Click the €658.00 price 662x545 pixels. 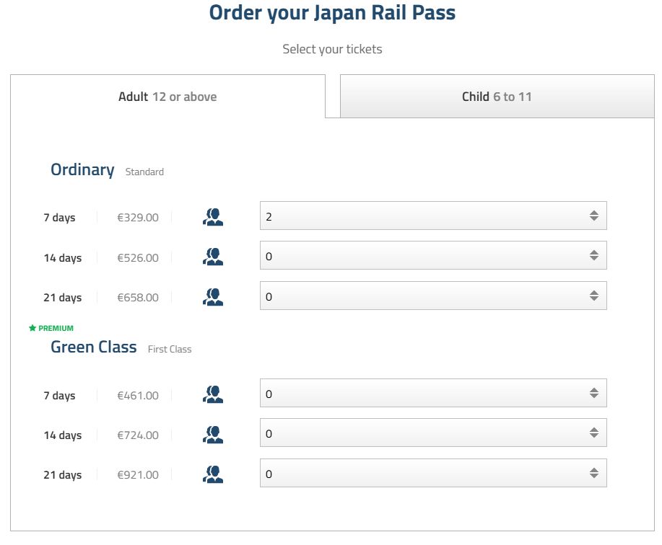tap(138, 298)
